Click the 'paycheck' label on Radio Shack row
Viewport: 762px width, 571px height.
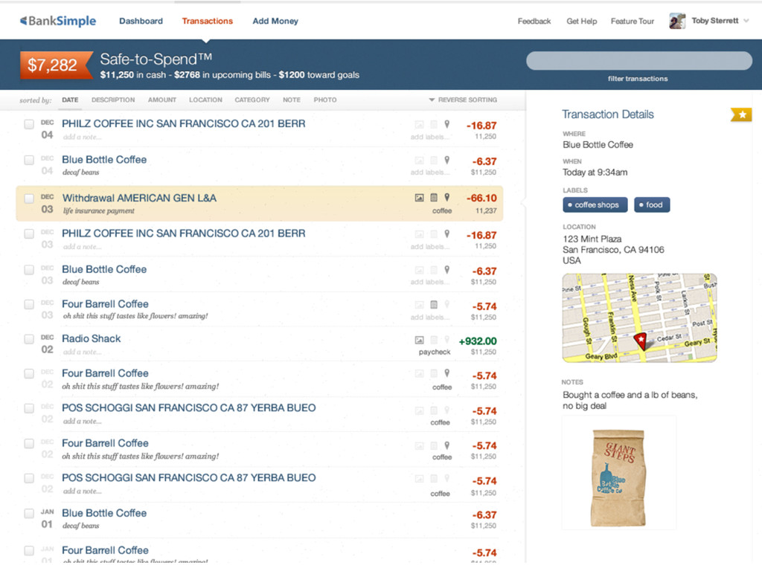[x=435, y=352]
